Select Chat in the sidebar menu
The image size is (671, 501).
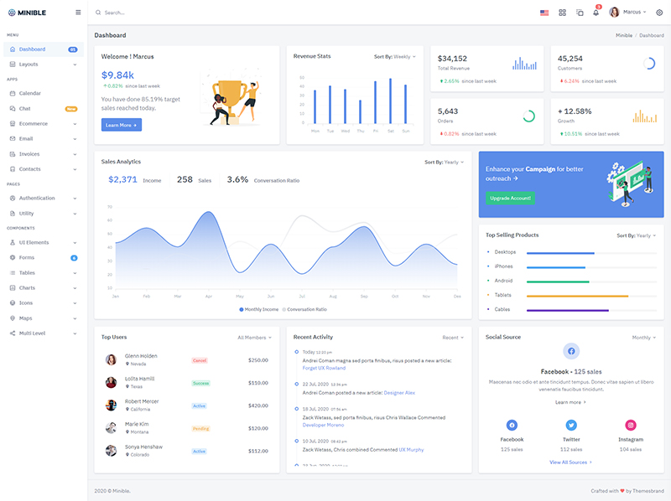pyautogui.click(x=25, y=108)
